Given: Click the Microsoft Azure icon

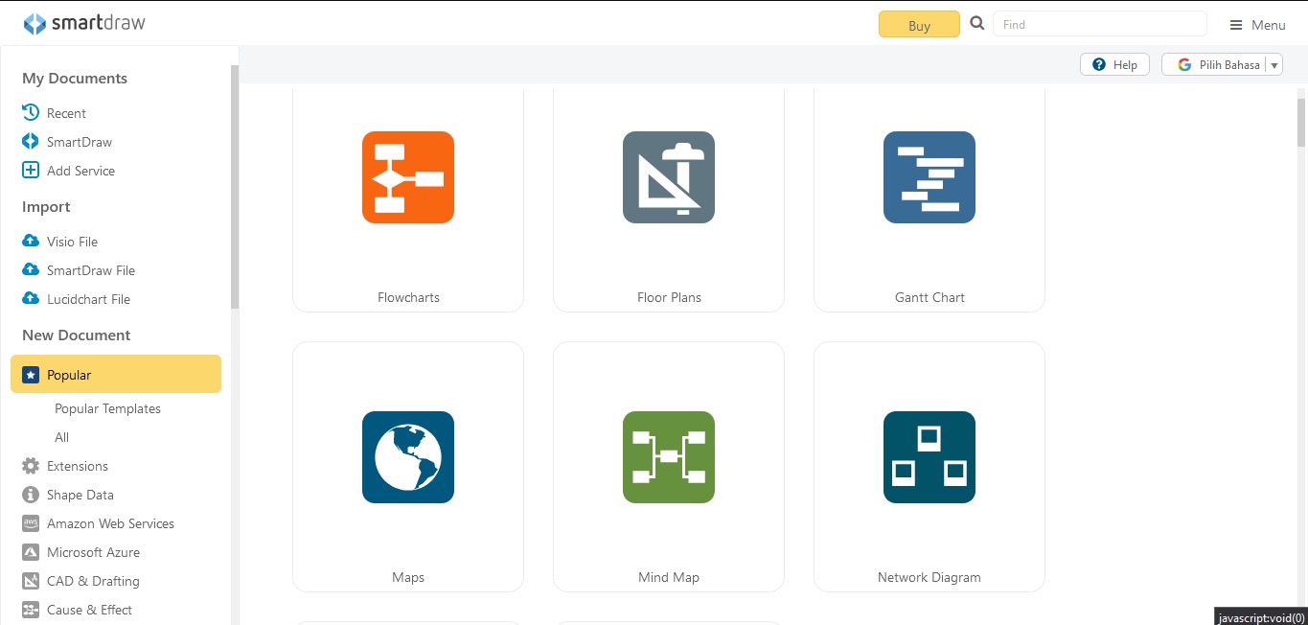Looking at the screenshot, I should click(x=31, y=552).
